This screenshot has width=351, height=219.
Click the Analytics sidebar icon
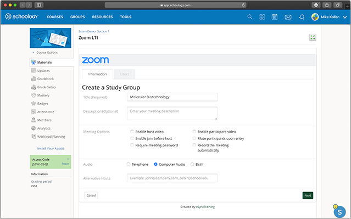click(34, 128)
